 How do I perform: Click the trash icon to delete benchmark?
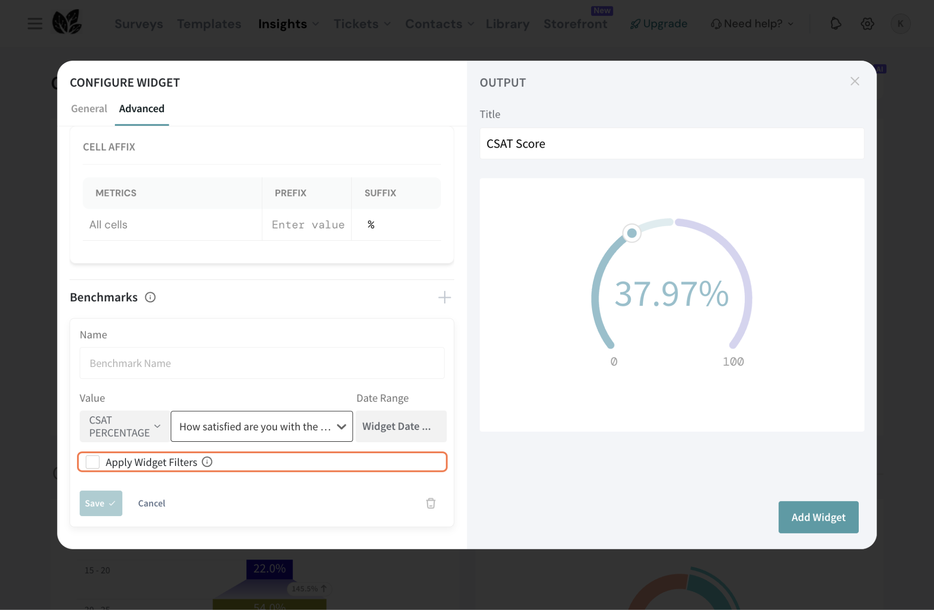(431, 503)
